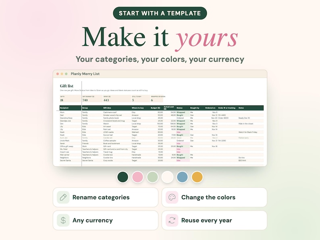Pick the cream white color swatch
The image size is (320, 240).
click(x=167, y=177)
